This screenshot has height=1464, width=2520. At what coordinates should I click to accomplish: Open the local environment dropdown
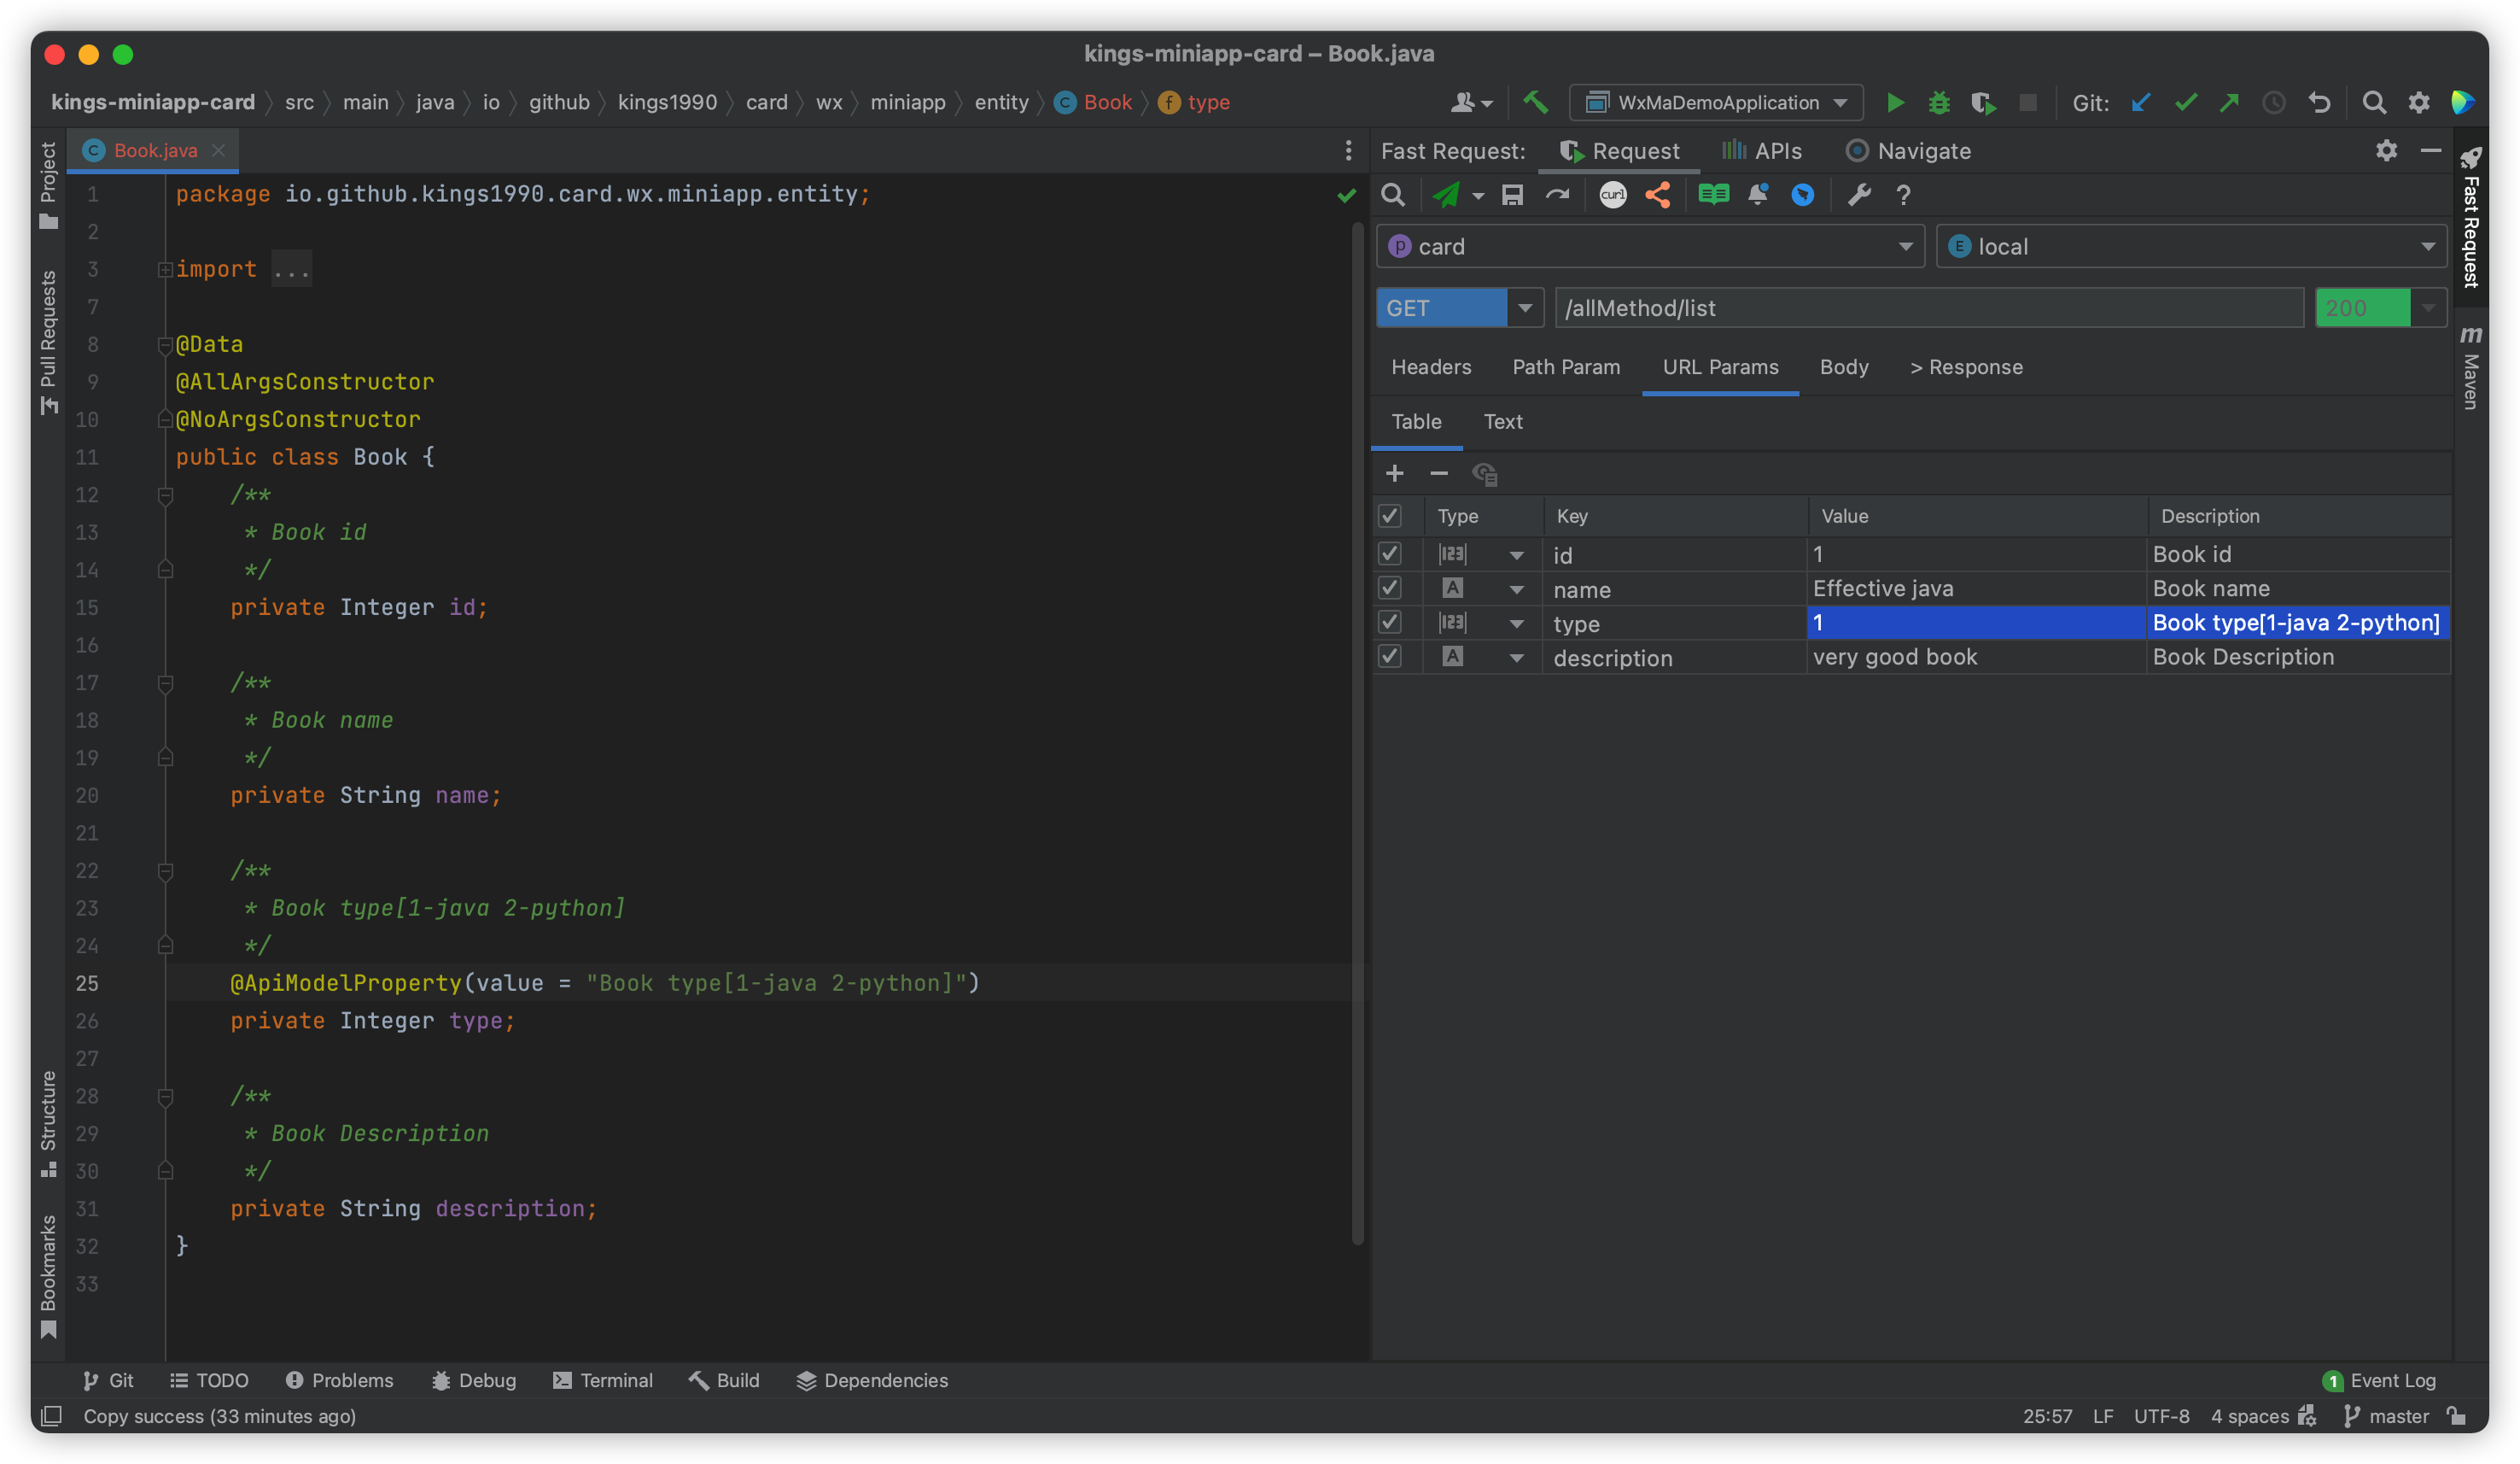pos(2427,247)
